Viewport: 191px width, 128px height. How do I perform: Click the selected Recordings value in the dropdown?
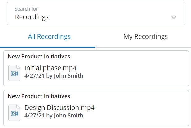(32, 17)
